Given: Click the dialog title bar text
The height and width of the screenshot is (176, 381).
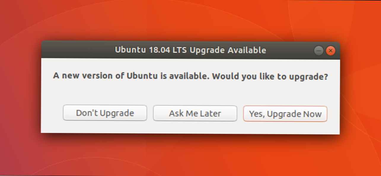Looking at the screenshot, I should pyautogui.click(x=190, y=50).
